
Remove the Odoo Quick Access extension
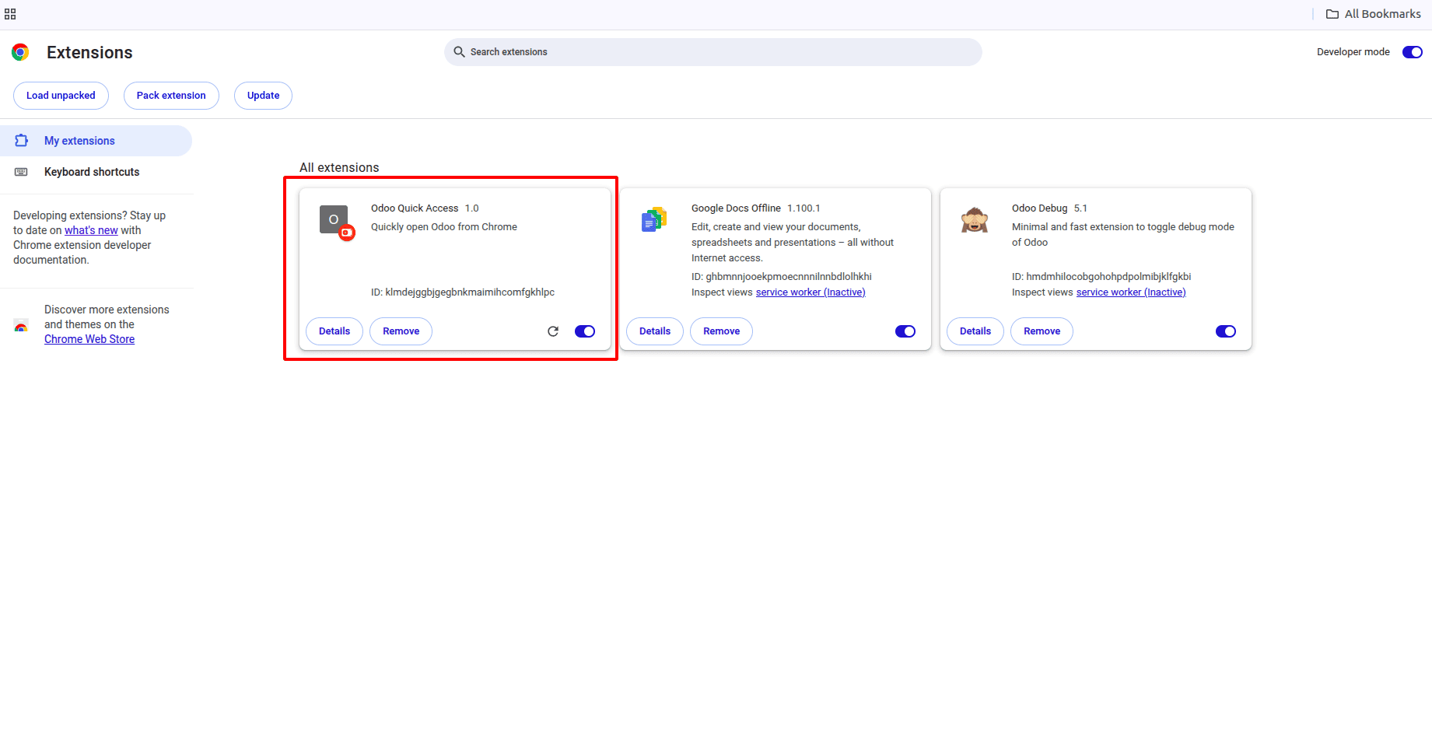click(401, 331)
